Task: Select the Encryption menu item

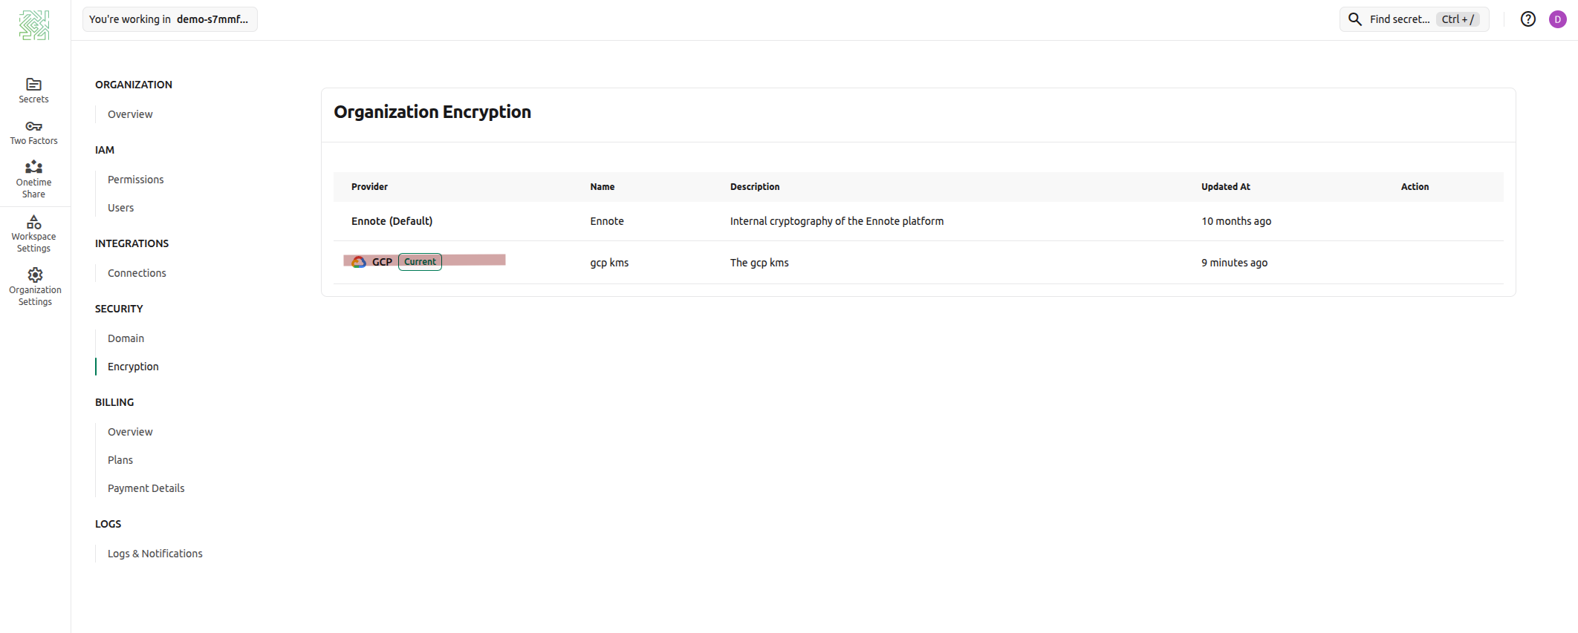Action: click(x=133, y=367)
